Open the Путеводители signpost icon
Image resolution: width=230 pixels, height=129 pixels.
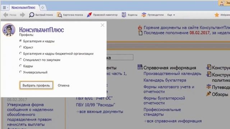pos(144,15)
